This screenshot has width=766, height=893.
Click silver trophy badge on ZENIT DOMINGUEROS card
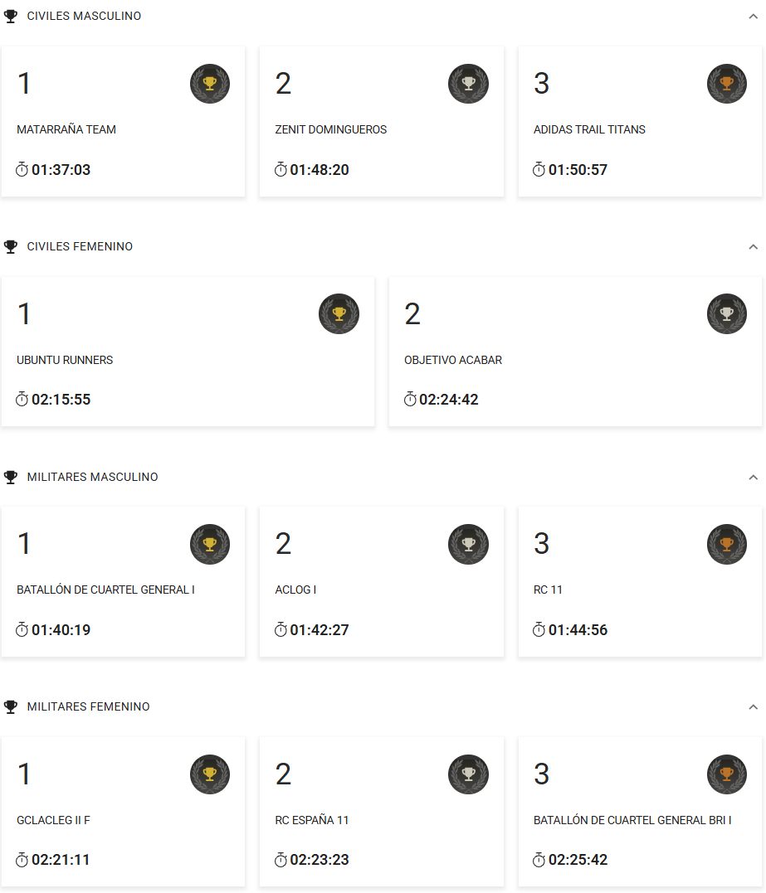tap(468, 84)
